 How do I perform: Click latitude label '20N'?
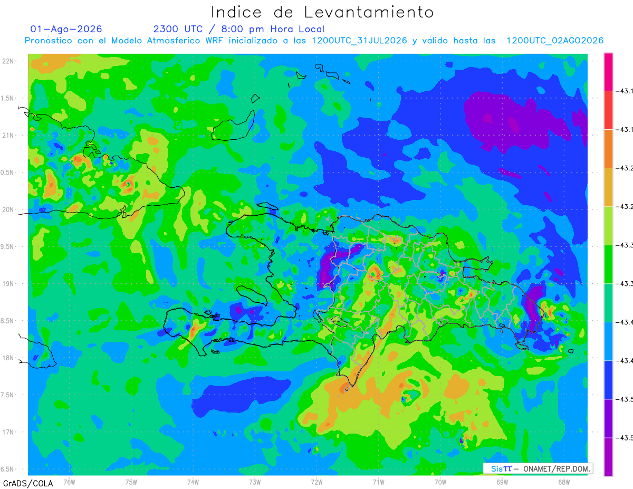(8, 209)
